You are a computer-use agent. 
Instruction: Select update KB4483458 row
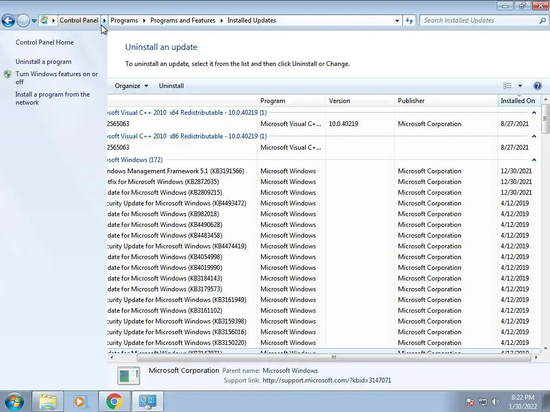[x=324, y=236]
